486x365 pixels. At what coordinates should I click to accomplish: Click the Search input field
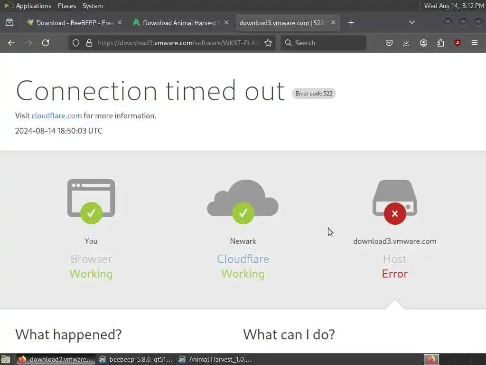pos(323,43)
